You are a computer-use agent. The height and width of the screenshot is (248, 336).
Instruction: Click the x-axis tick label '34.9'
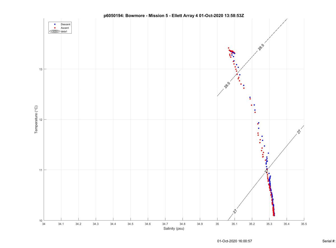click(x=200, y=224)
